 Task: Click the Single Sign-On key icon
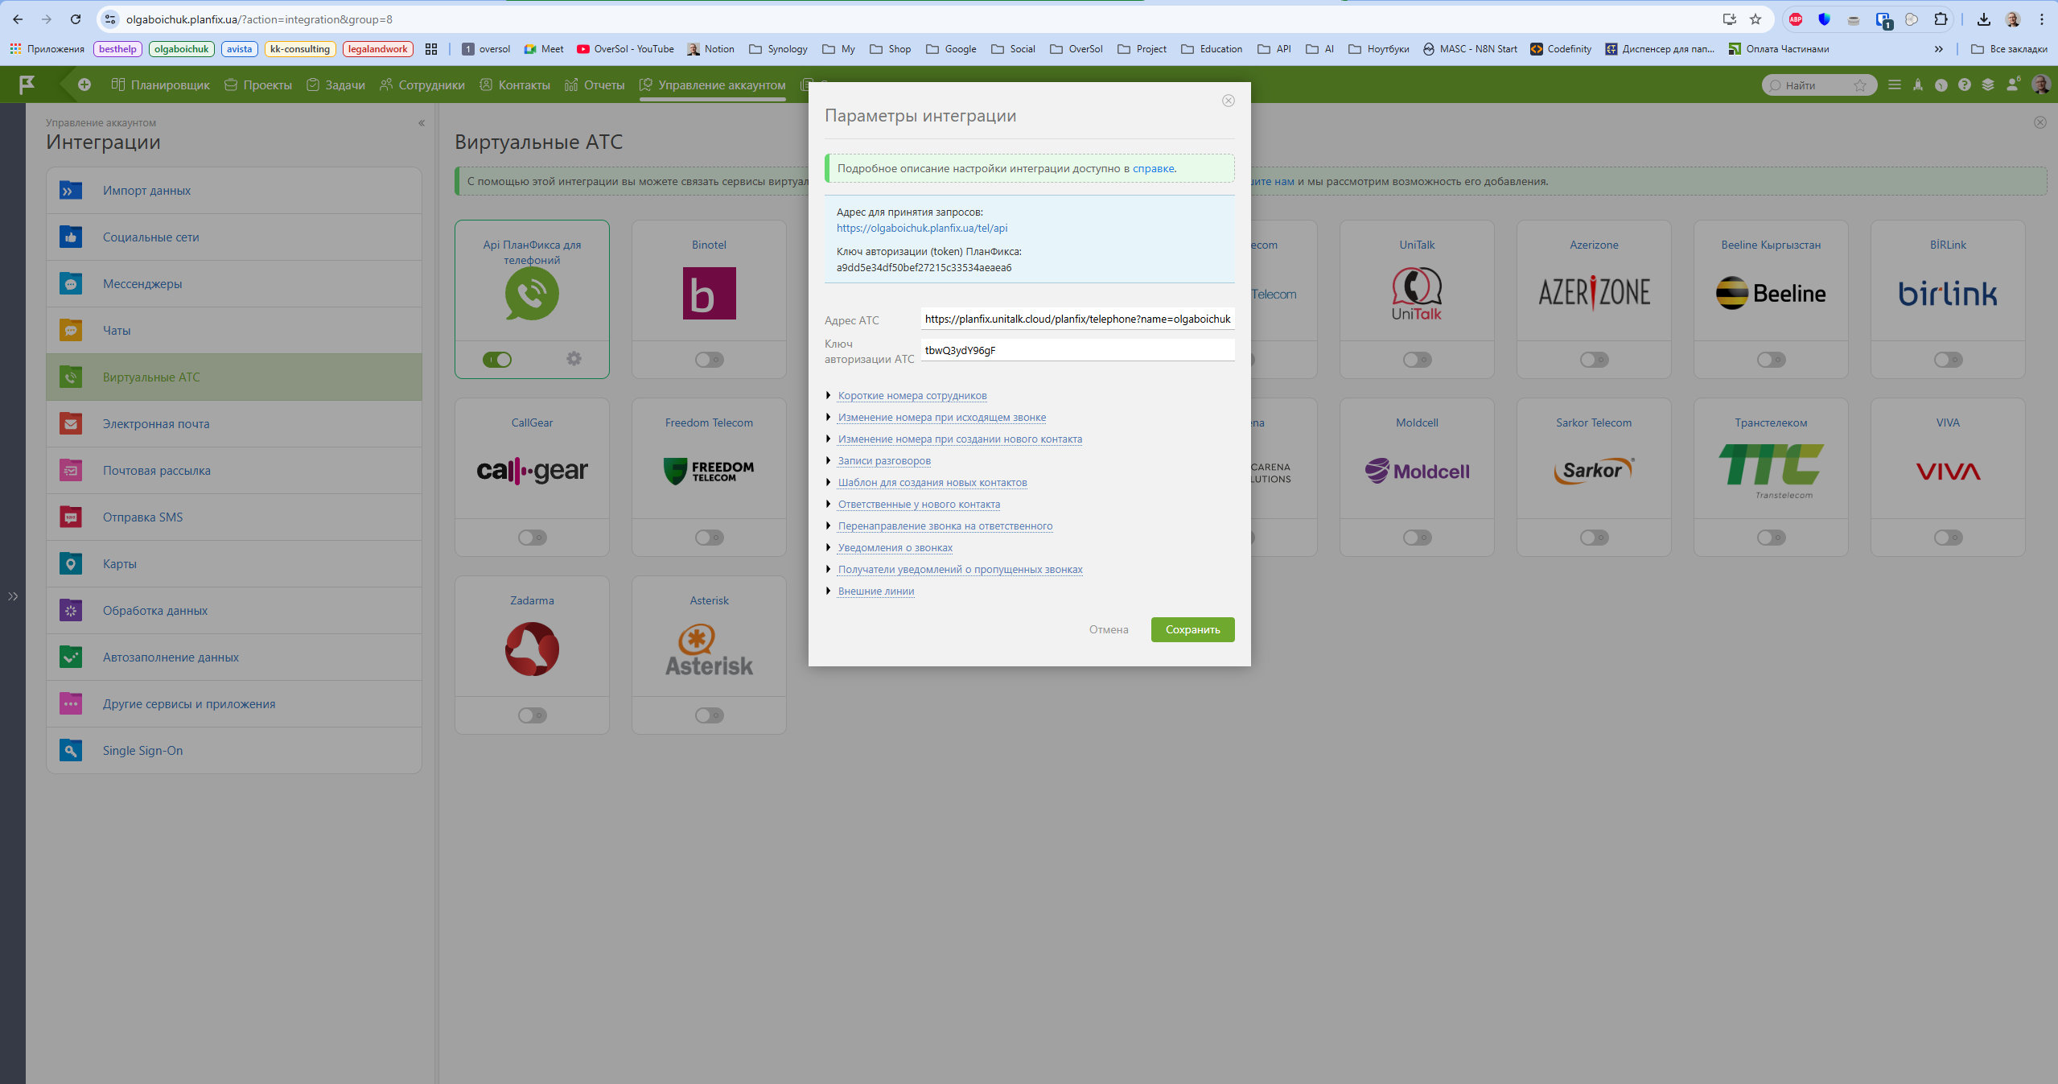tap(71, 750)
